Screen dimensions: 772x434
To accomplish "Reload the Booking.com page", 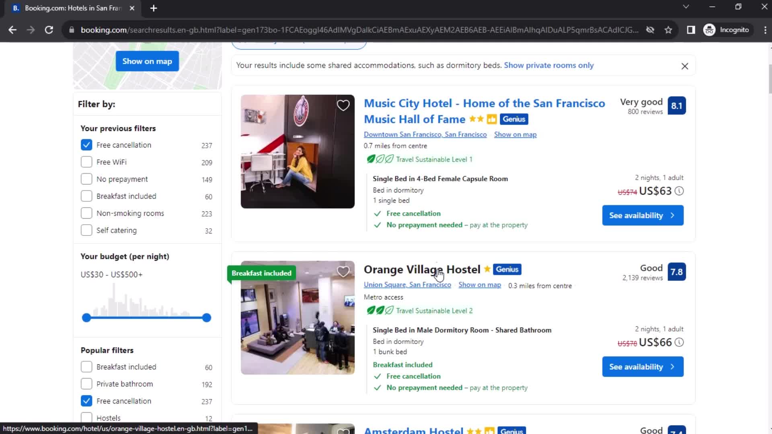I will click(49, 30).
